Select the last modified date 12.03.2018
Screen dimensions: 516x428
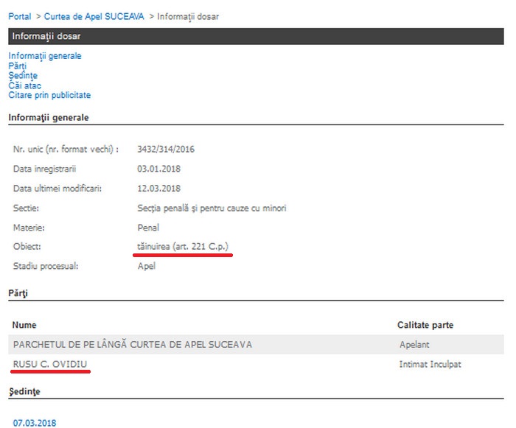point(159,189)
